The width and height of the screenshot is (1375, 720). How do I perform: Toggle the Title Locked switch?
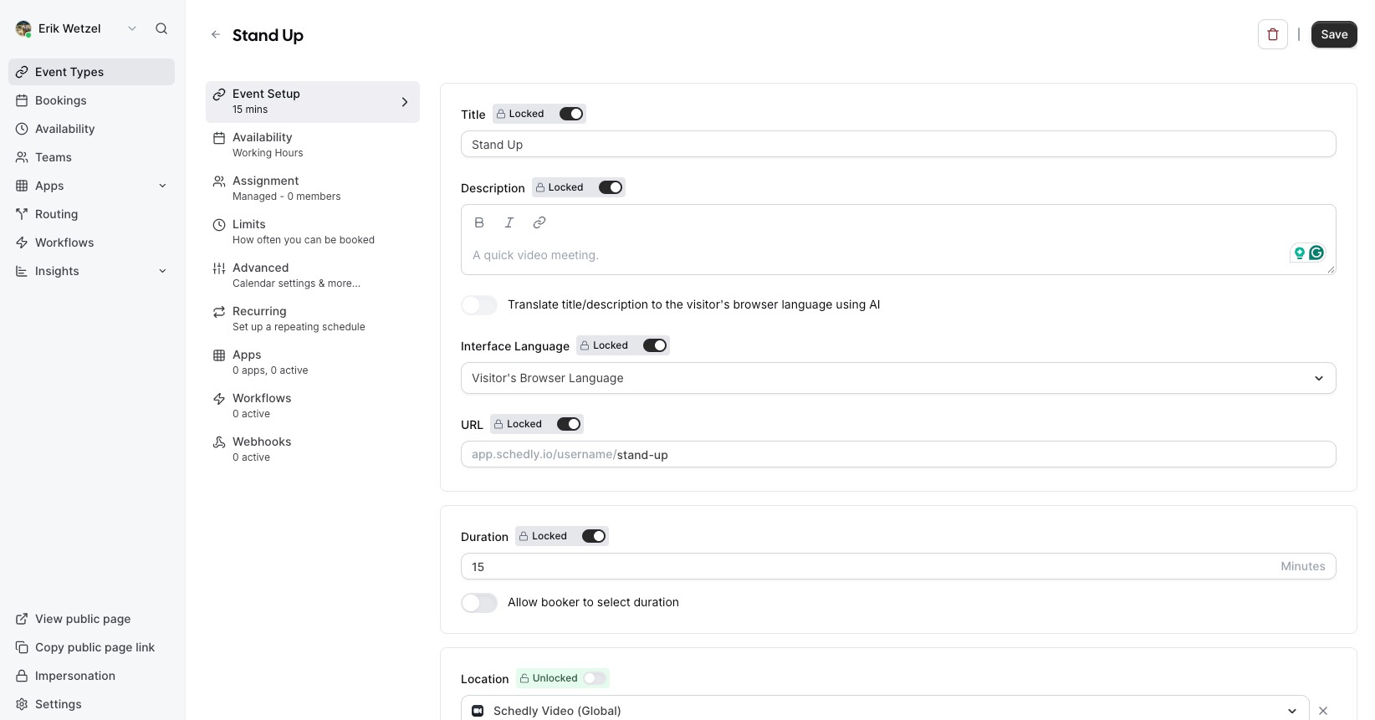tap(571, 114)
